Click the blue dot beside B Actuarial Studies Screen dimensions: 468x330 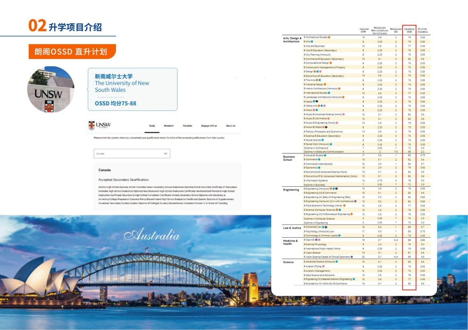click(325, 155)
